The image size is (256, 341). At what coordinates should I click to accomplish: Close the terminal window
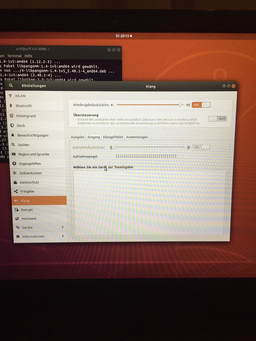tap(119, 50)
